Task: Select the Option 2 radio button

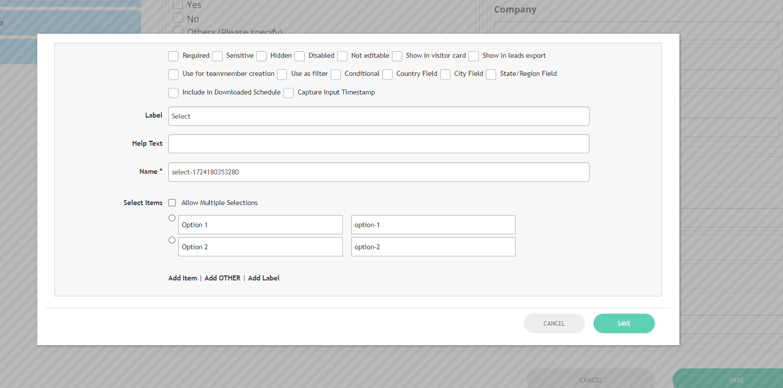Action: click(172, 240)
